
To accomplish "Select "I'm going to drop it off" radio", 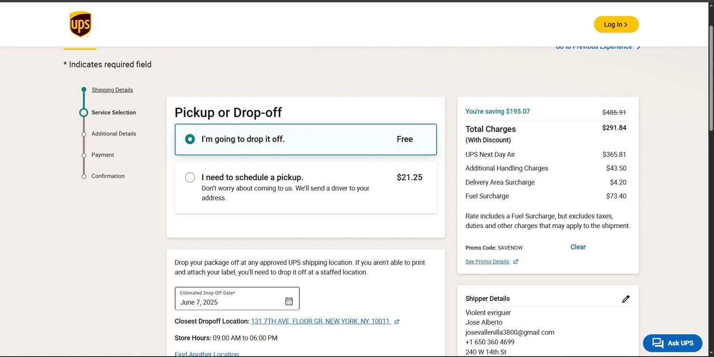I will pos(190,139).
